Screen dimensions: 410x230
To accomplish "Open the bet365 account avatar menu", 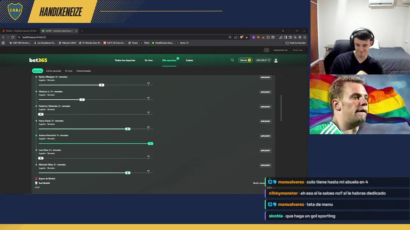I will pos(276,60).
